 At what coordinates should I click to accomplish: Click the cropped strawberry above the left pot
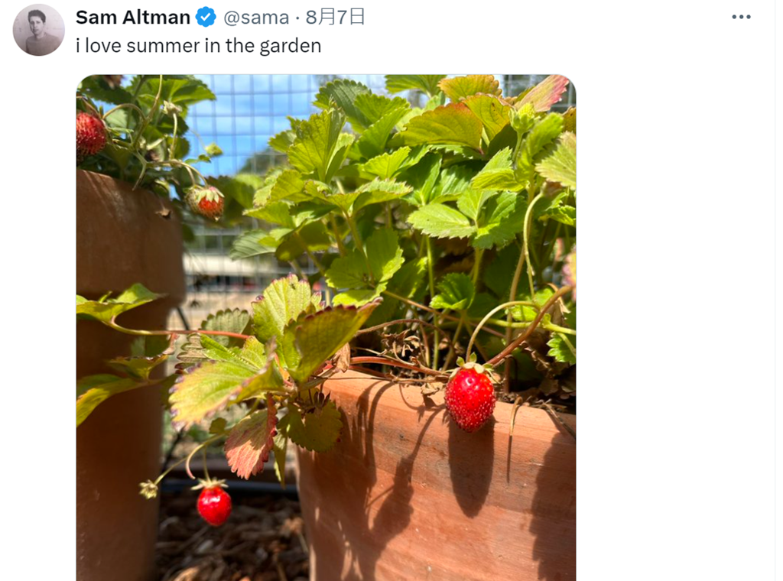pos(89,134)
